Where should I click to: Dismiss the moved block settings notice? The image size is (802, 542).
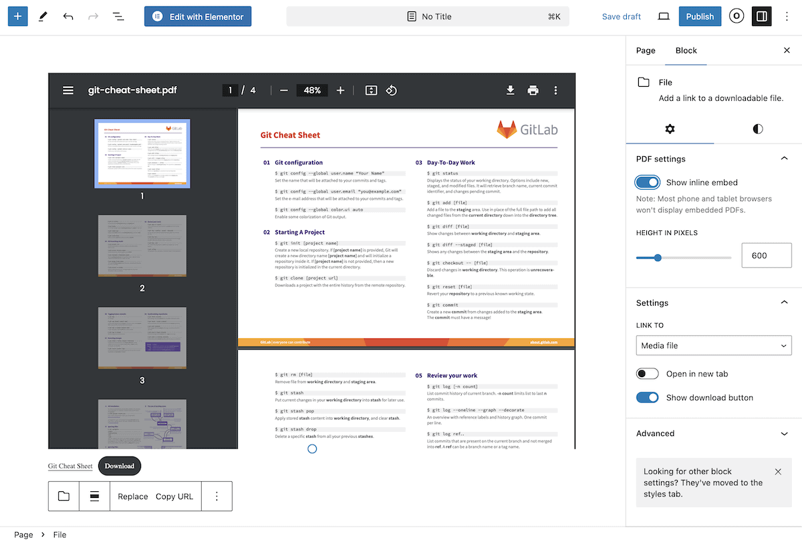778,472
